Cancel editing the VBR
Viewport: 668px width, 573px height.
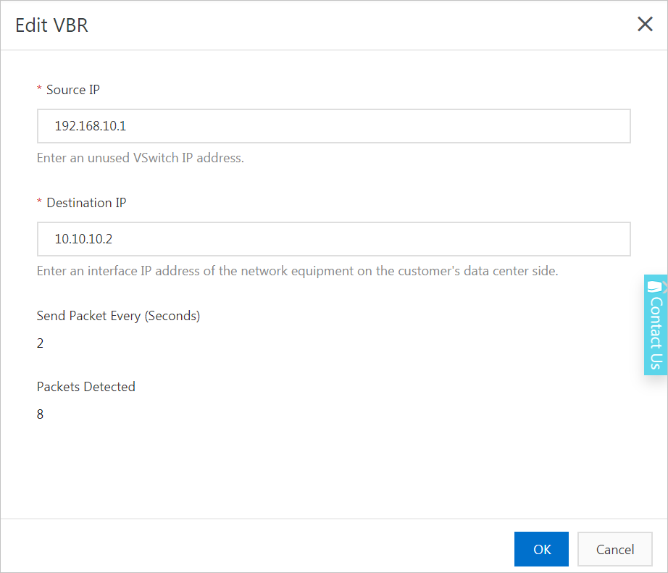[x=614, y=549]
